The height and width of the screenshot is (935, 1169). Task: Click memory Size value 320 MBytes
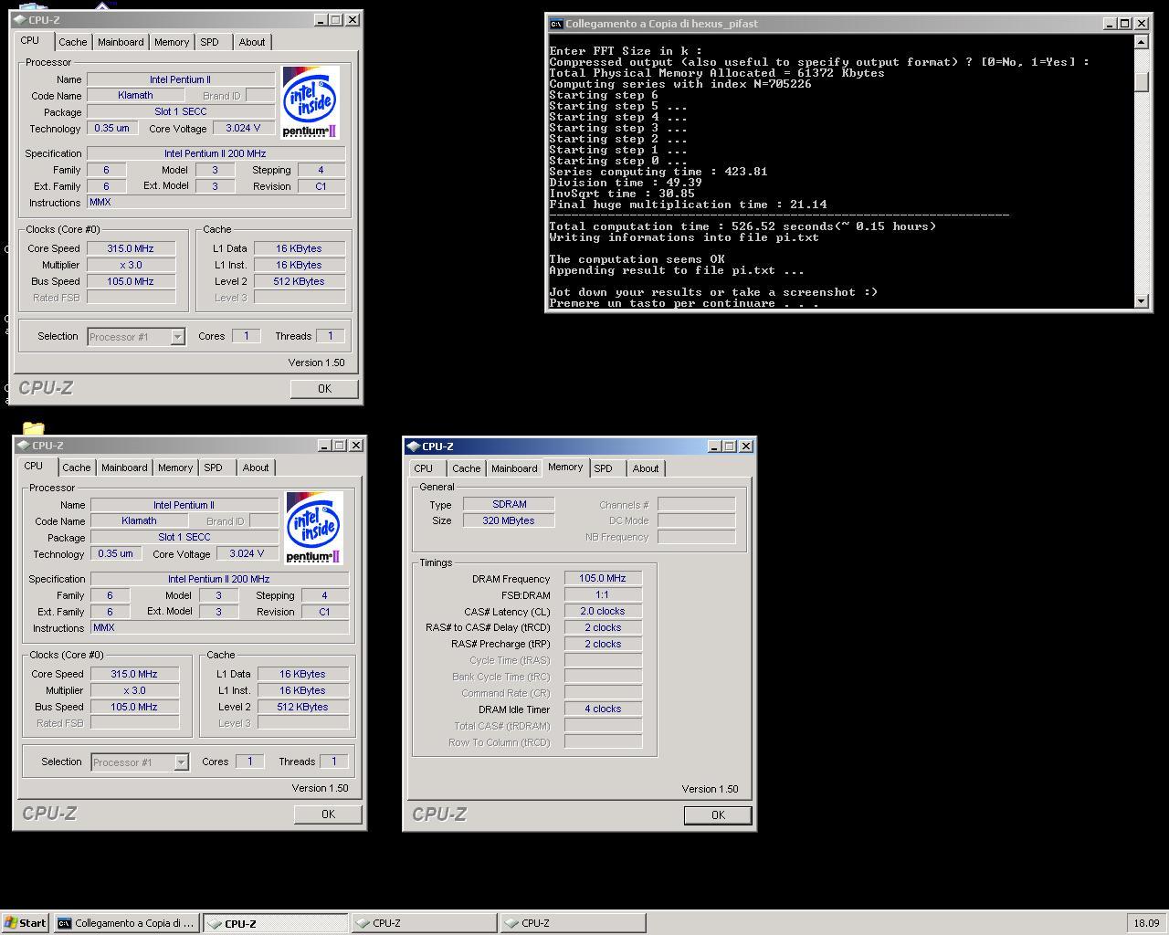(x=509, y=520)
